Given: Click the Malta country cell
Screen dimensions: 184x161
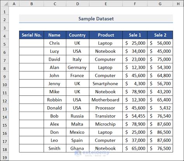Looking at the screenshot, I should [x=78, y=124].
